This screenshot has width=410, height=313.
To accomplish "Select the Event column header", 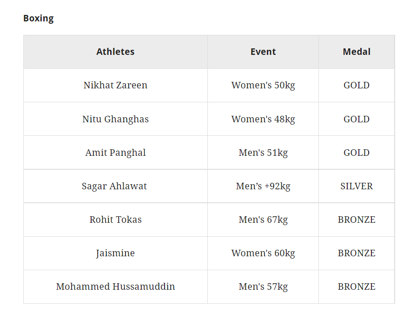I will (263, 52).
